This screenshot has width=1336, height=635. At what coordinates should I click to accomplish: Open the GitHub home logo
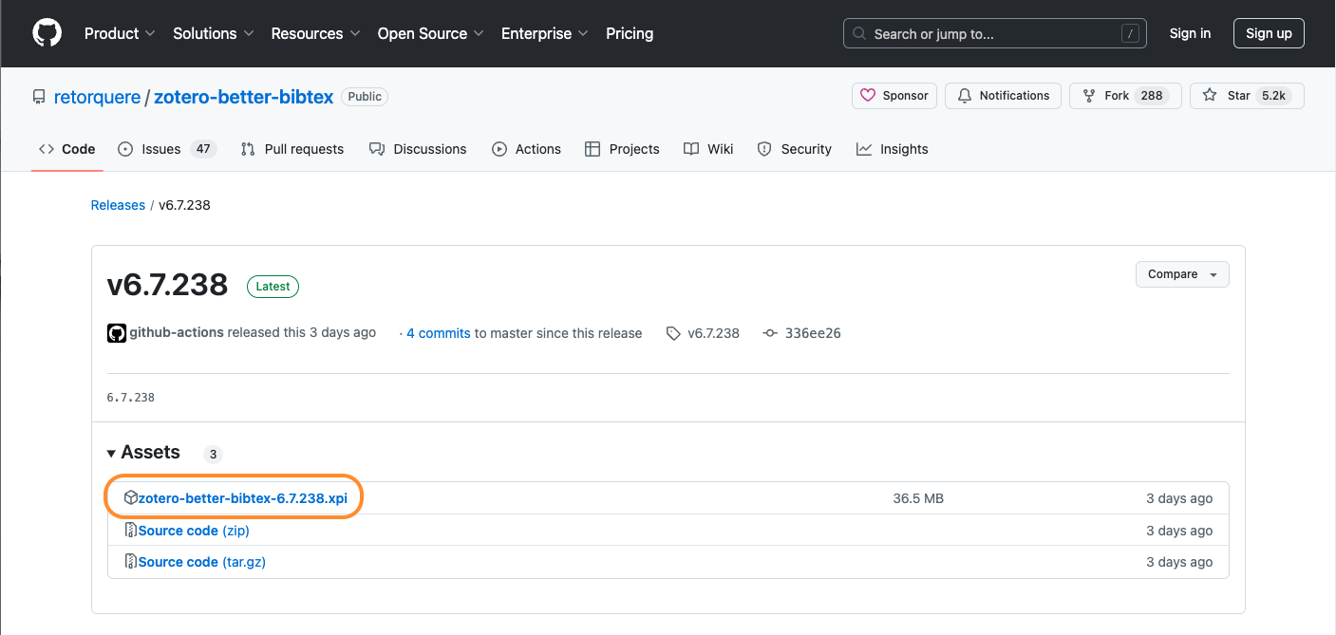click(x=47, y=33)
